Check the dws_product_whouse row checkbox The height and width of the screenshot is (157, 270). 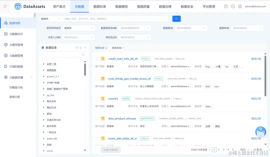point(96,118)
